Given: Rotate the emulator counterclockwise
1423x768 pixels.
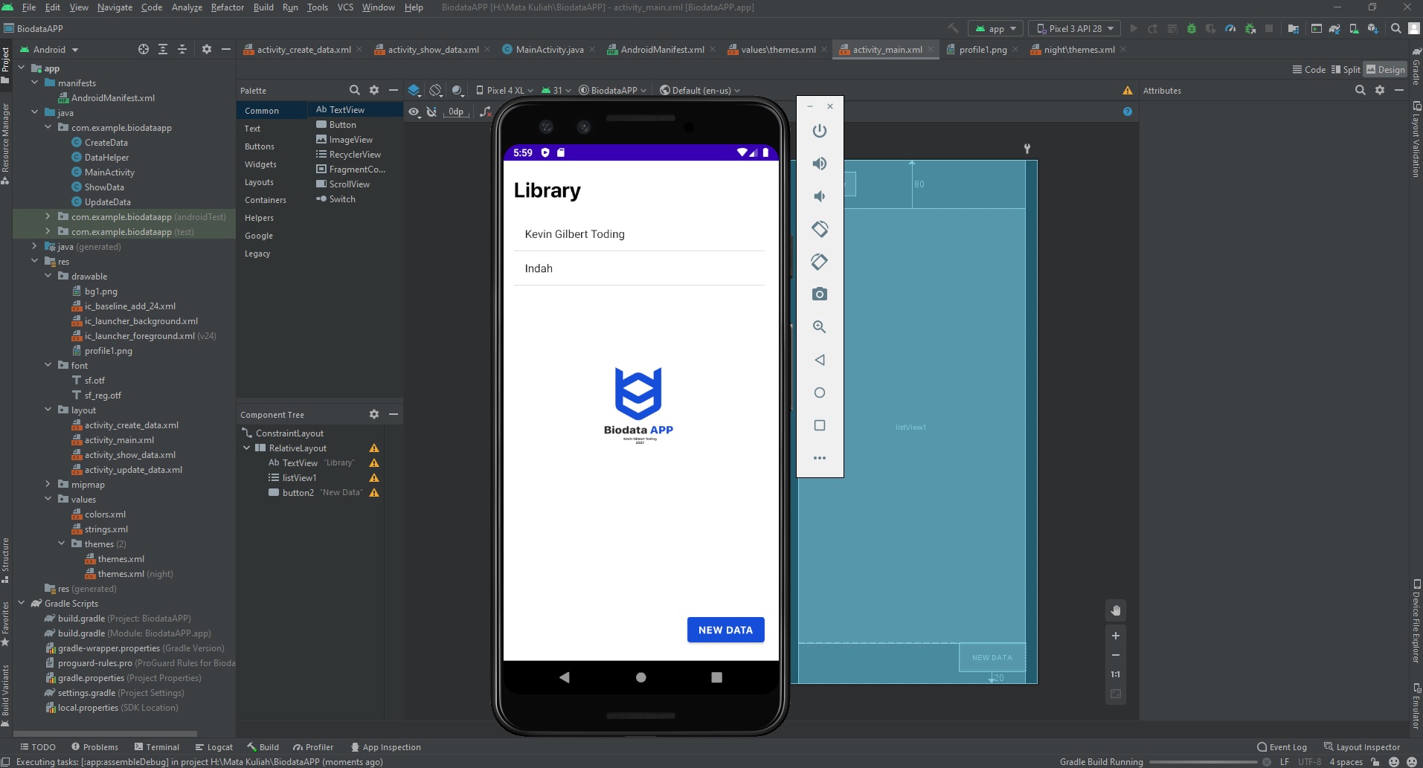Looking at the screenshot, I should [x=820, y=229].
